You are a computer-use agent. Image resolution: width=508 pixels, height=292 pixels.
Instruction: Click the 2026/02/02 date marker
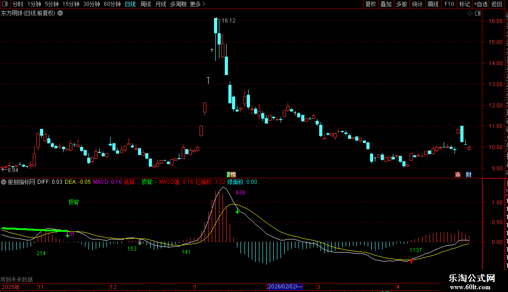[x=285, y=287]
